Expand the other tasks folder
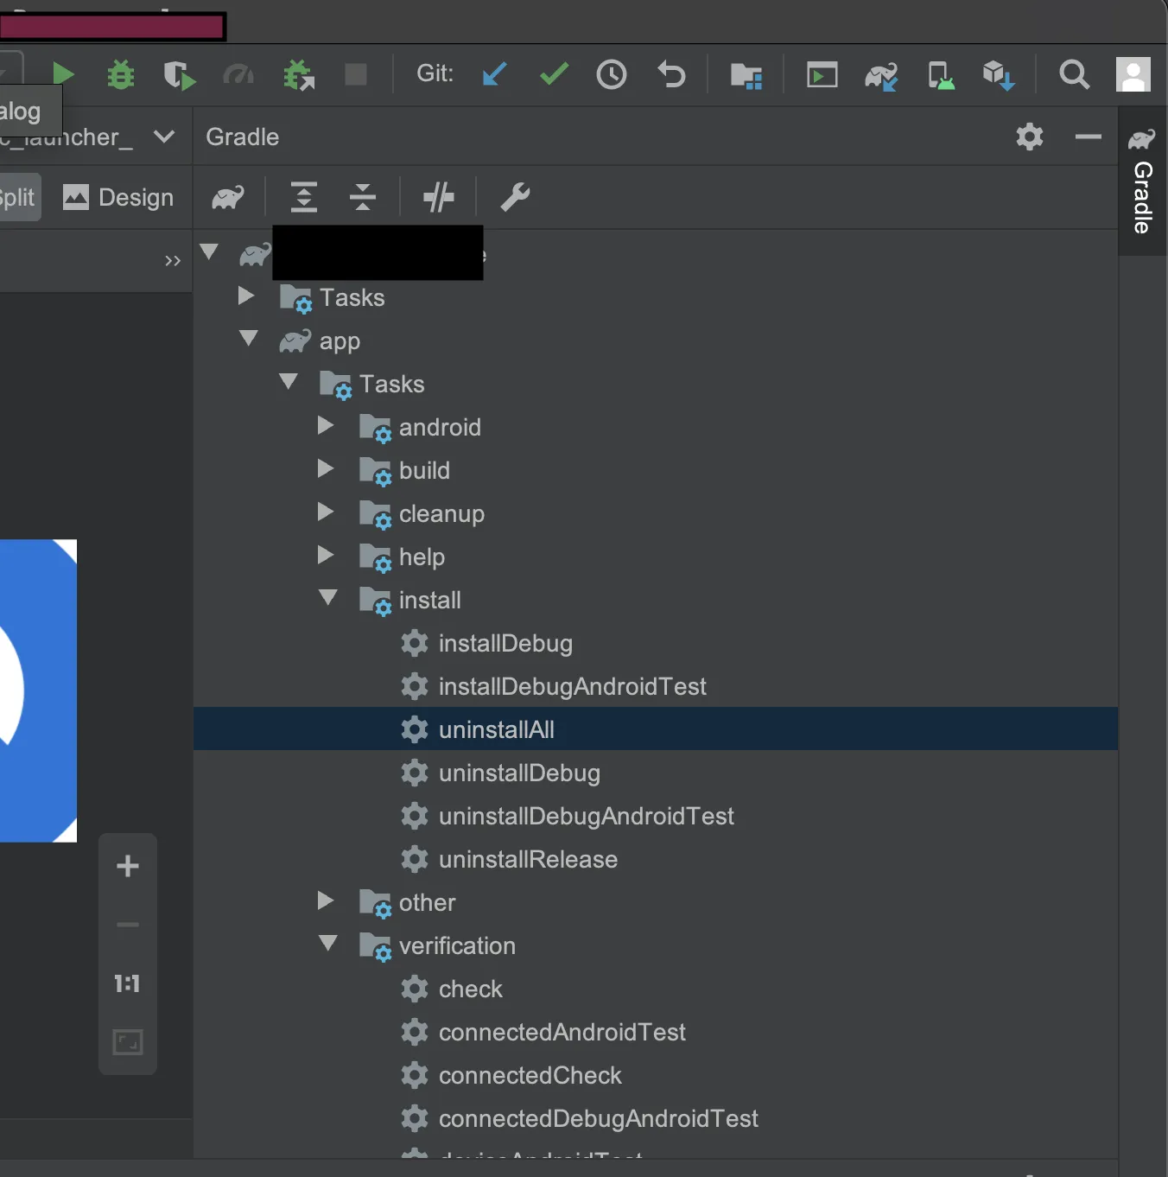 click(x=326, y=901)
